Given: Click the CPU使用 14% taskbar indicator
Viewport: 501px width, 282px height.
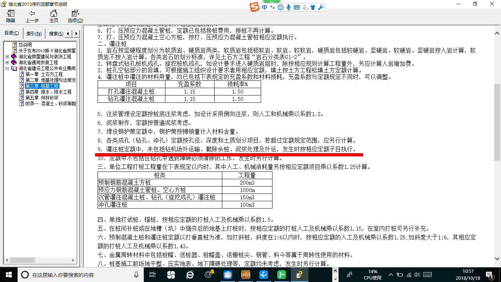Looking at the screenshot, I should point(373,275).
